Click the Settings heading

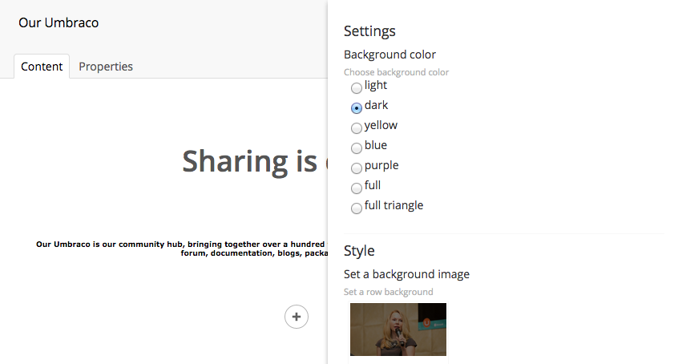click(369, 31)
